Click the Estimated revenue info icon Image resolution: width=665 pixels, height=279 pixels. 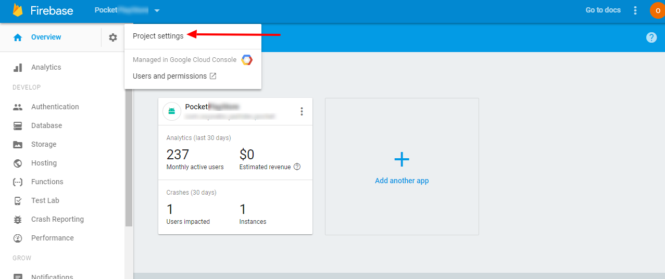[x=297, y=167]
